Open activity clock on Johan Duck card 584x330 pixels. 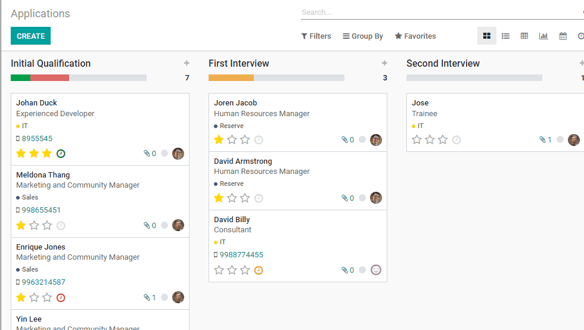click(61, 154)
